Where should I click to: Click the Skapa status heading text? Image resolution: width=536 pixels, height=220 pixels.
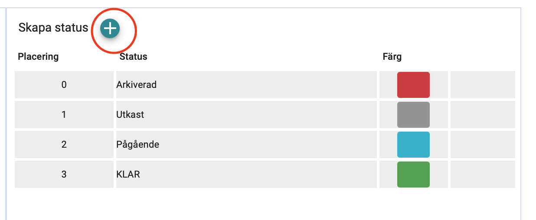pos(53,28)
